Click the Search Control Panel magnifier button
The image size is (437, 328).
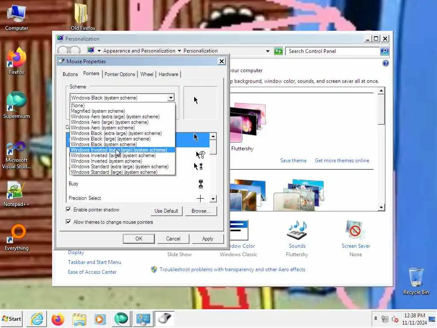point(385,51)
